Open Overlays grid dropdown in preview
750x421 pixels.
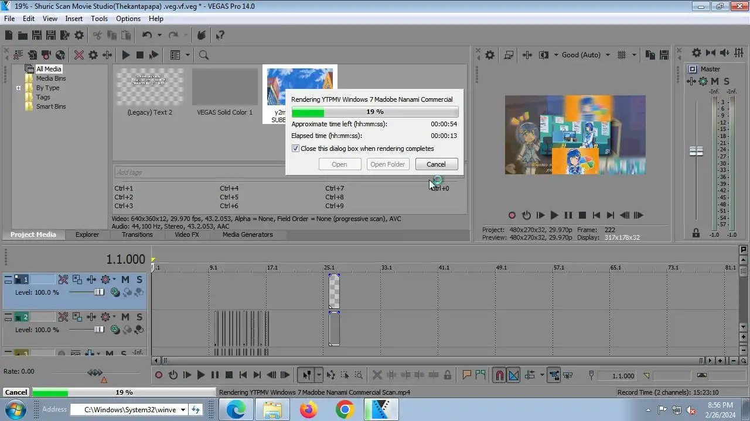pos(635,55)
